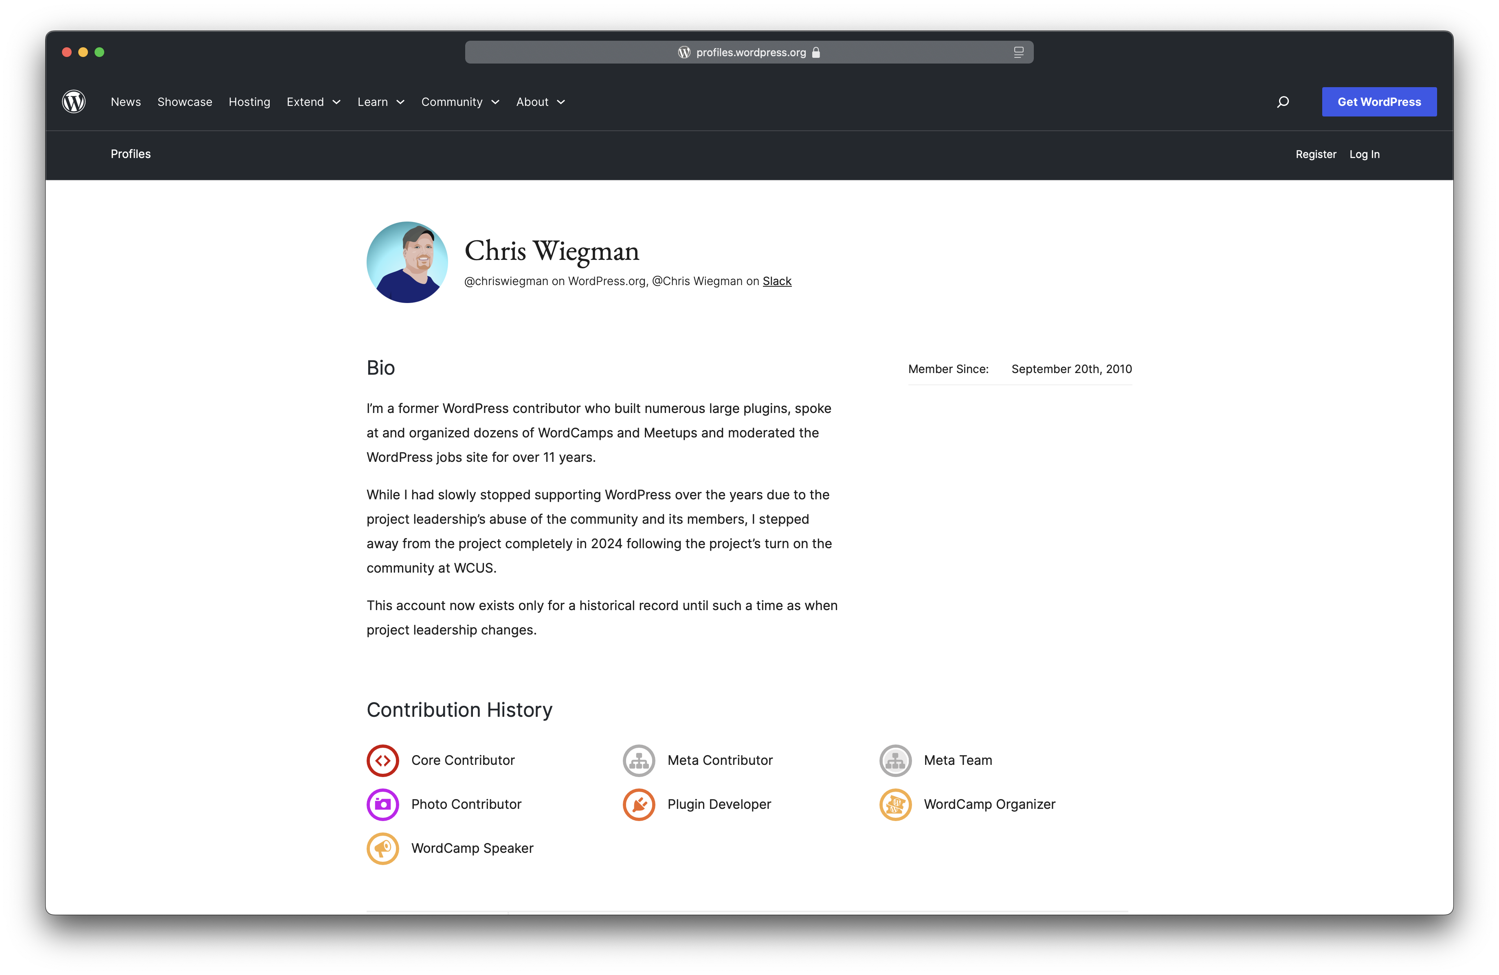The height and width of the screenshot is (975, 1499).
Task: Open the Hosting menu item
Action: click(x=249, y=102)
